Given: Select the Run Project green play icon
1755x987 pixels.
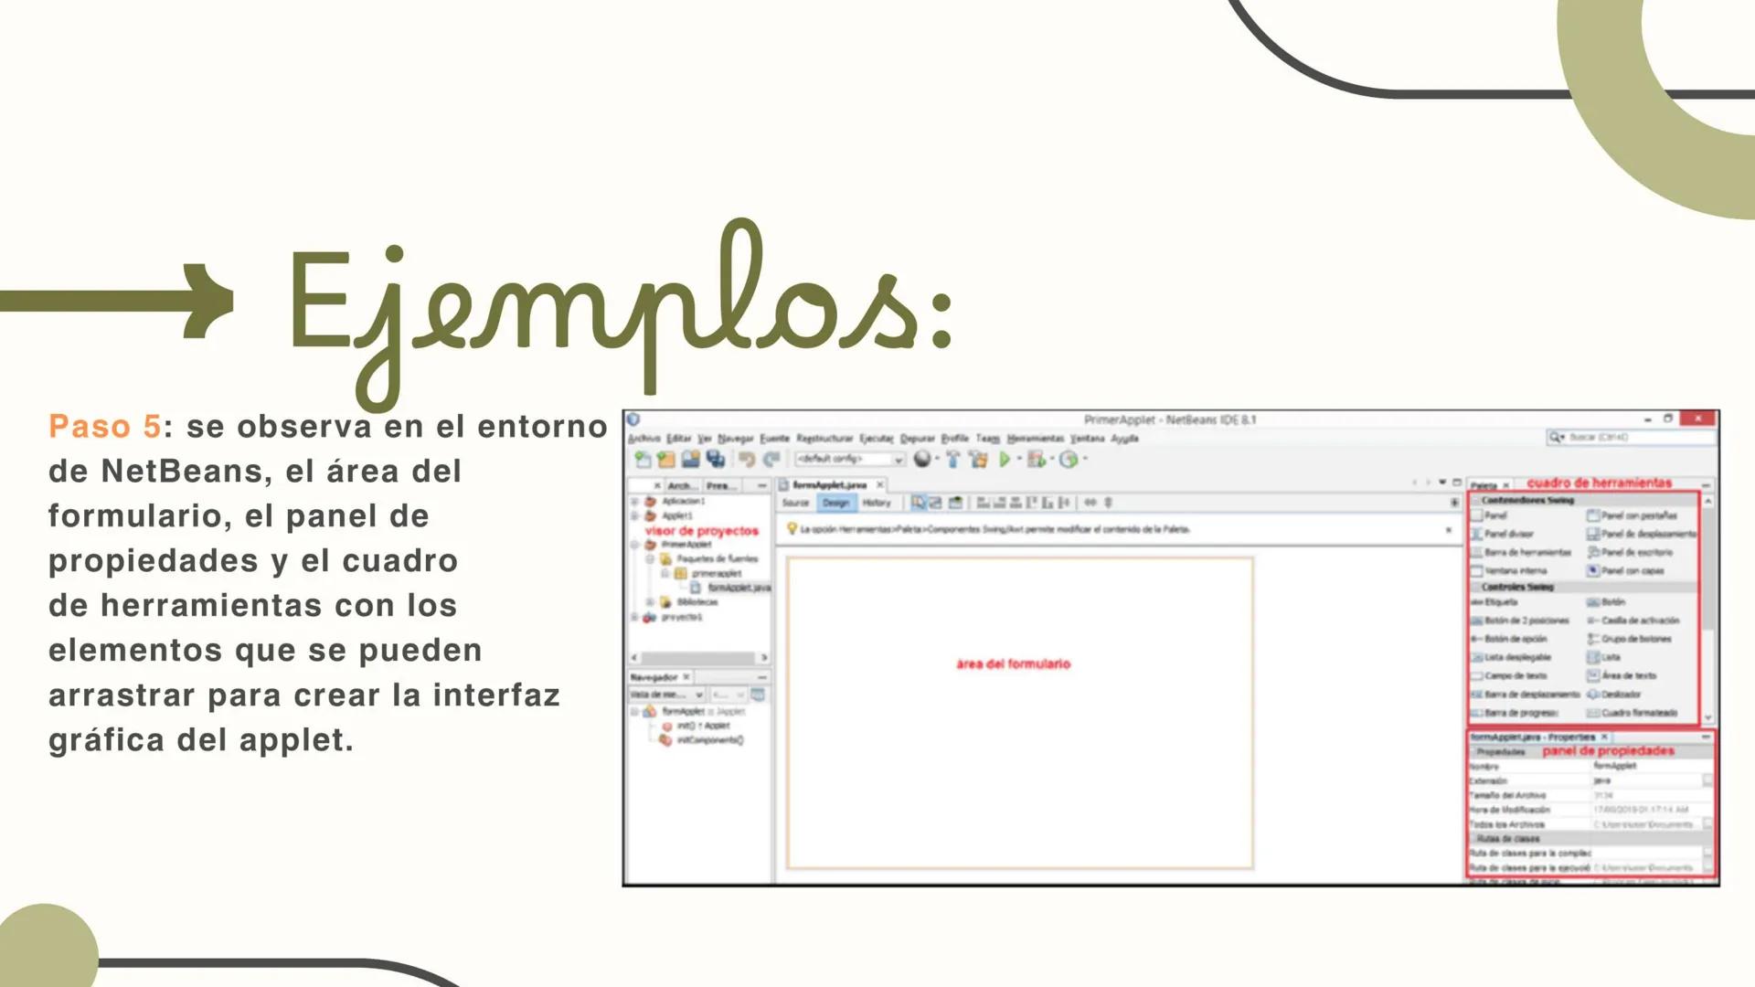Looking at the screenshot, I should pyautogui.click(x=1005, y=458).
